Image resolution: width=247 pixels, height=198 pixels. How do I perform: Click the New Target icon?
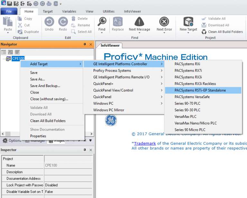pyautogui.click(x=188, y=22)
